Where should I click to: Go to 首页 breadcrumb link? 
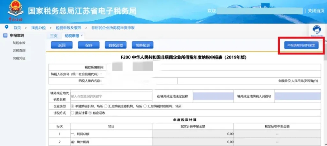pyautogui.click(x=17, y=28)
